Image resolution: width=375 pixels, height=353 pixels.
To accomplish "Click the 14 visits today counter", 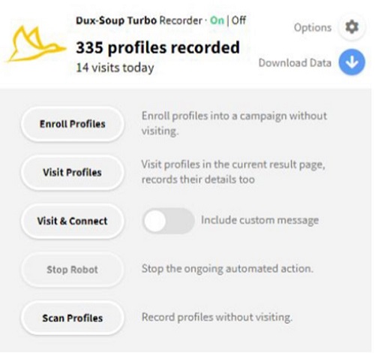I will click(x=115, y=68).
